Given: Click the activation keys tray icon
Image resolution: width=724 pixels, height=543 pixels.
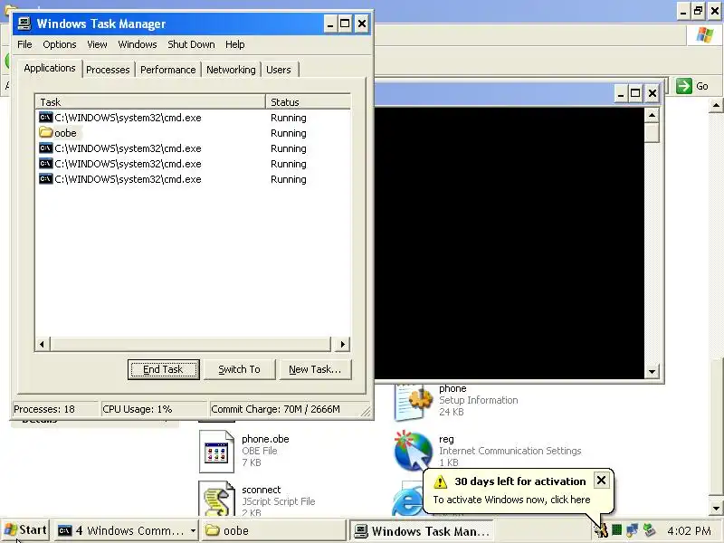Looking at the screenshot, I should pyautogui.click(x=601, y=531).
